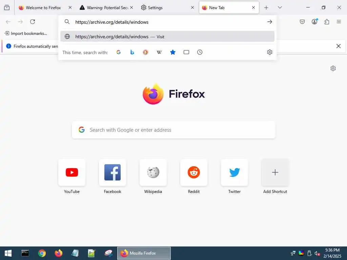Go forward with the forward arrow
The height and width of the screenshot is (260, 347).
pyautogui.click(x=20, y=22)
